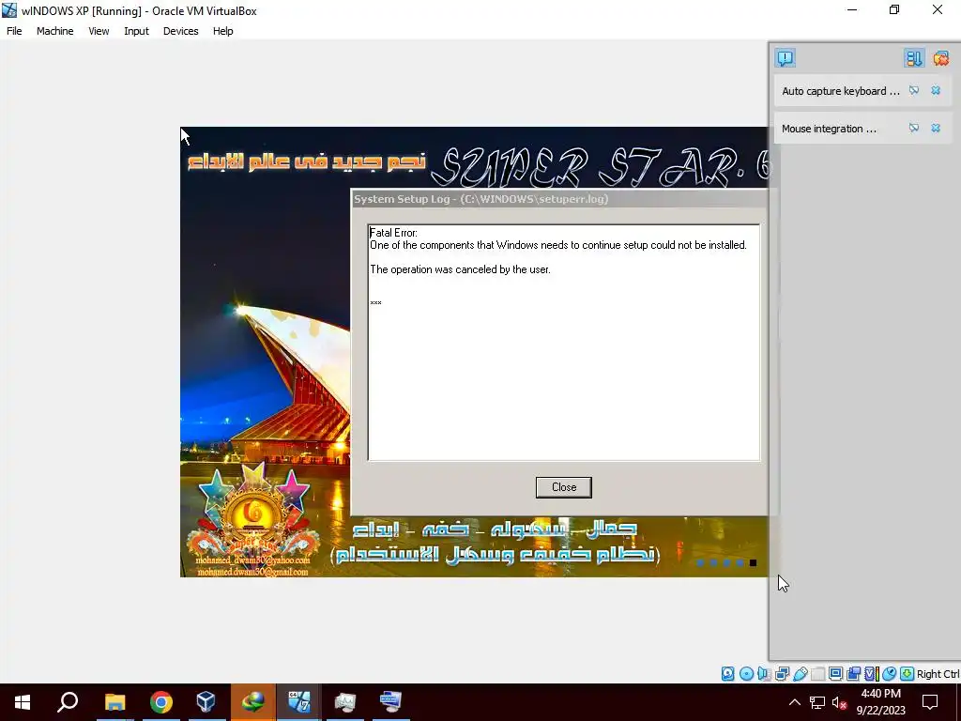961x721 pixels.
Task: Click the display settings status icon
Action: pyautogui.click(x=835, y=674)
